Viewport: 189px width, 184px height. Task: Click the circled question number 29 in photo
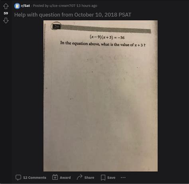[x=56, y=26]
